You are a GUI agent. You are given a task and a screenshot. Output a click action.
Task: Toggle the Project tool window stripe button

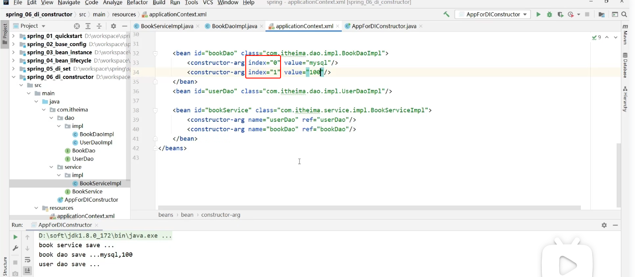(x=5, y=34)
